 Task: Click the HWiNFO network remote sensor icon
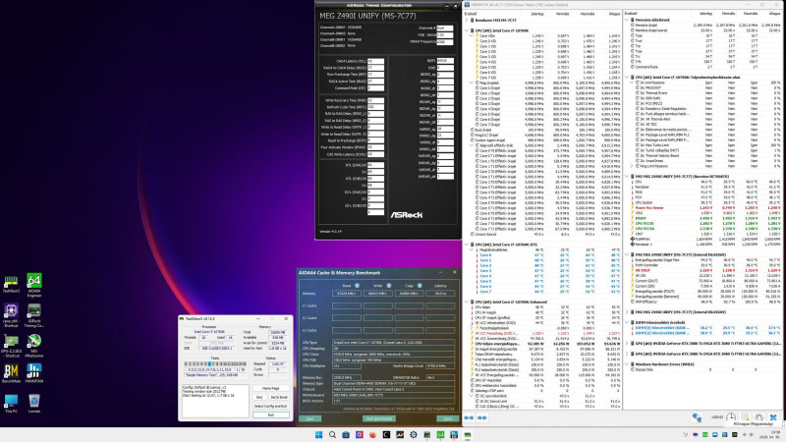[697, 416]
